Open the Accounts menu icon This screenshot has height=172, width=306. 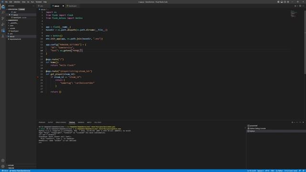coord(3,161)
